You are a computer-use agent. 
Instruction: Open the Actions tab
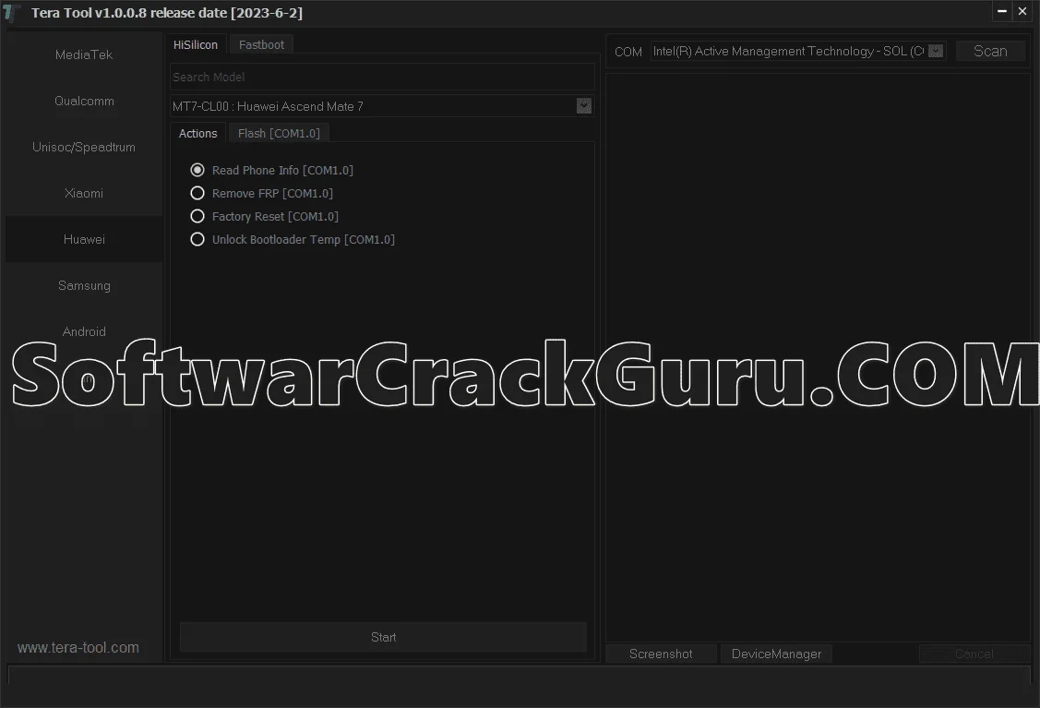point(197,133)
